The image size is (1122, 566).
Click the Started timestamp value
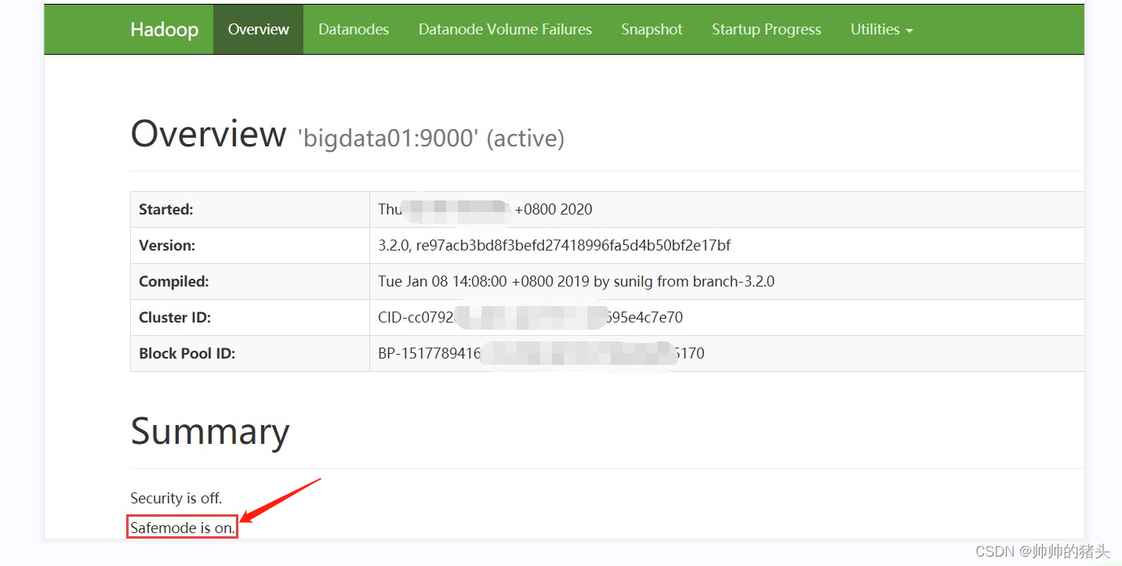[x=485, y=209]
